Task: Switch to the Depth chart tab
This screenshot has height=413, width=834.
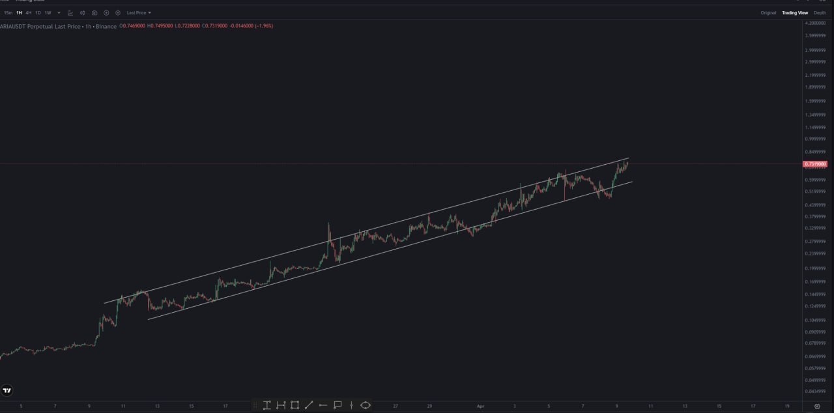Action: [x=819, y=12]
